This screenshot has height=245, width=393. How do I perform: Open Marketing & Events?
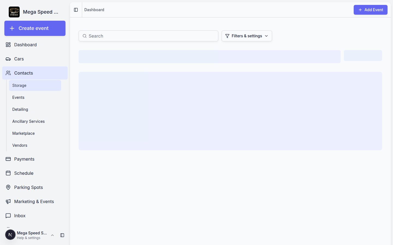[x=35, y=201]
